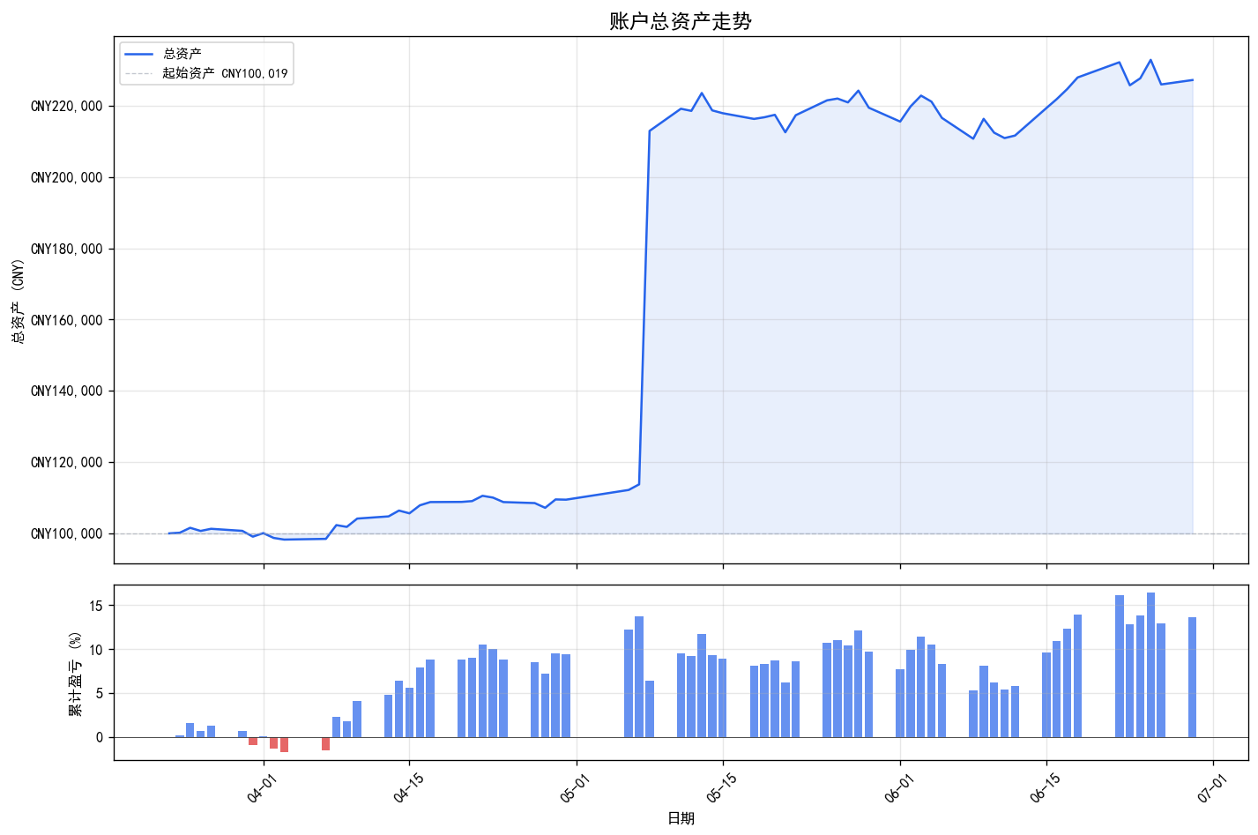Click the CNY220,000 y-axis tick label
The image size is (1258, 835).
(67, 107)
